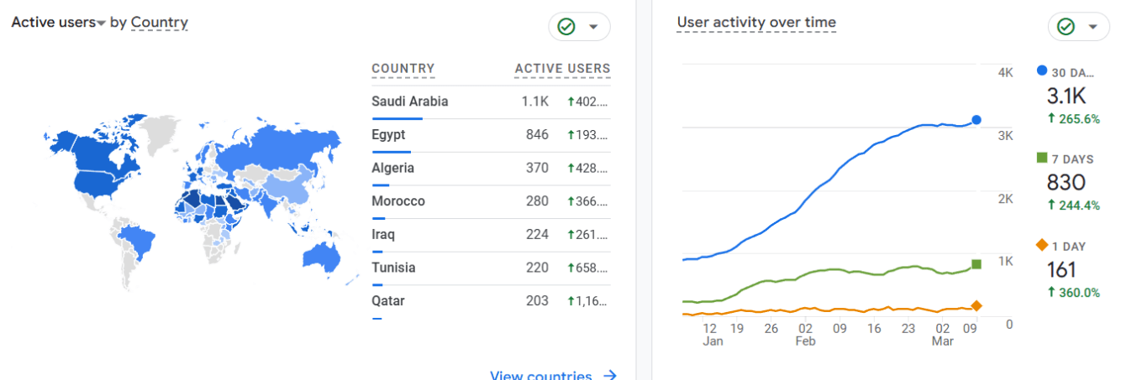Click Australia on the world map
The height and width of the screenshot is (380, 1121).
coord(323,257)
